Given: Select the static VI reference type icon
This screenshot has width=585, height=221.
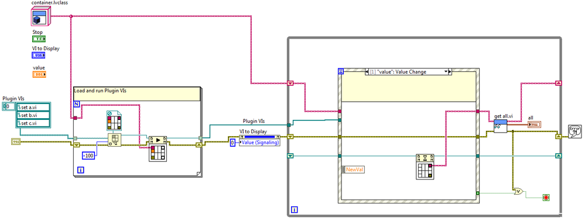Looking at the screenshot, I should pyautogui.click(x=114, y=121).
